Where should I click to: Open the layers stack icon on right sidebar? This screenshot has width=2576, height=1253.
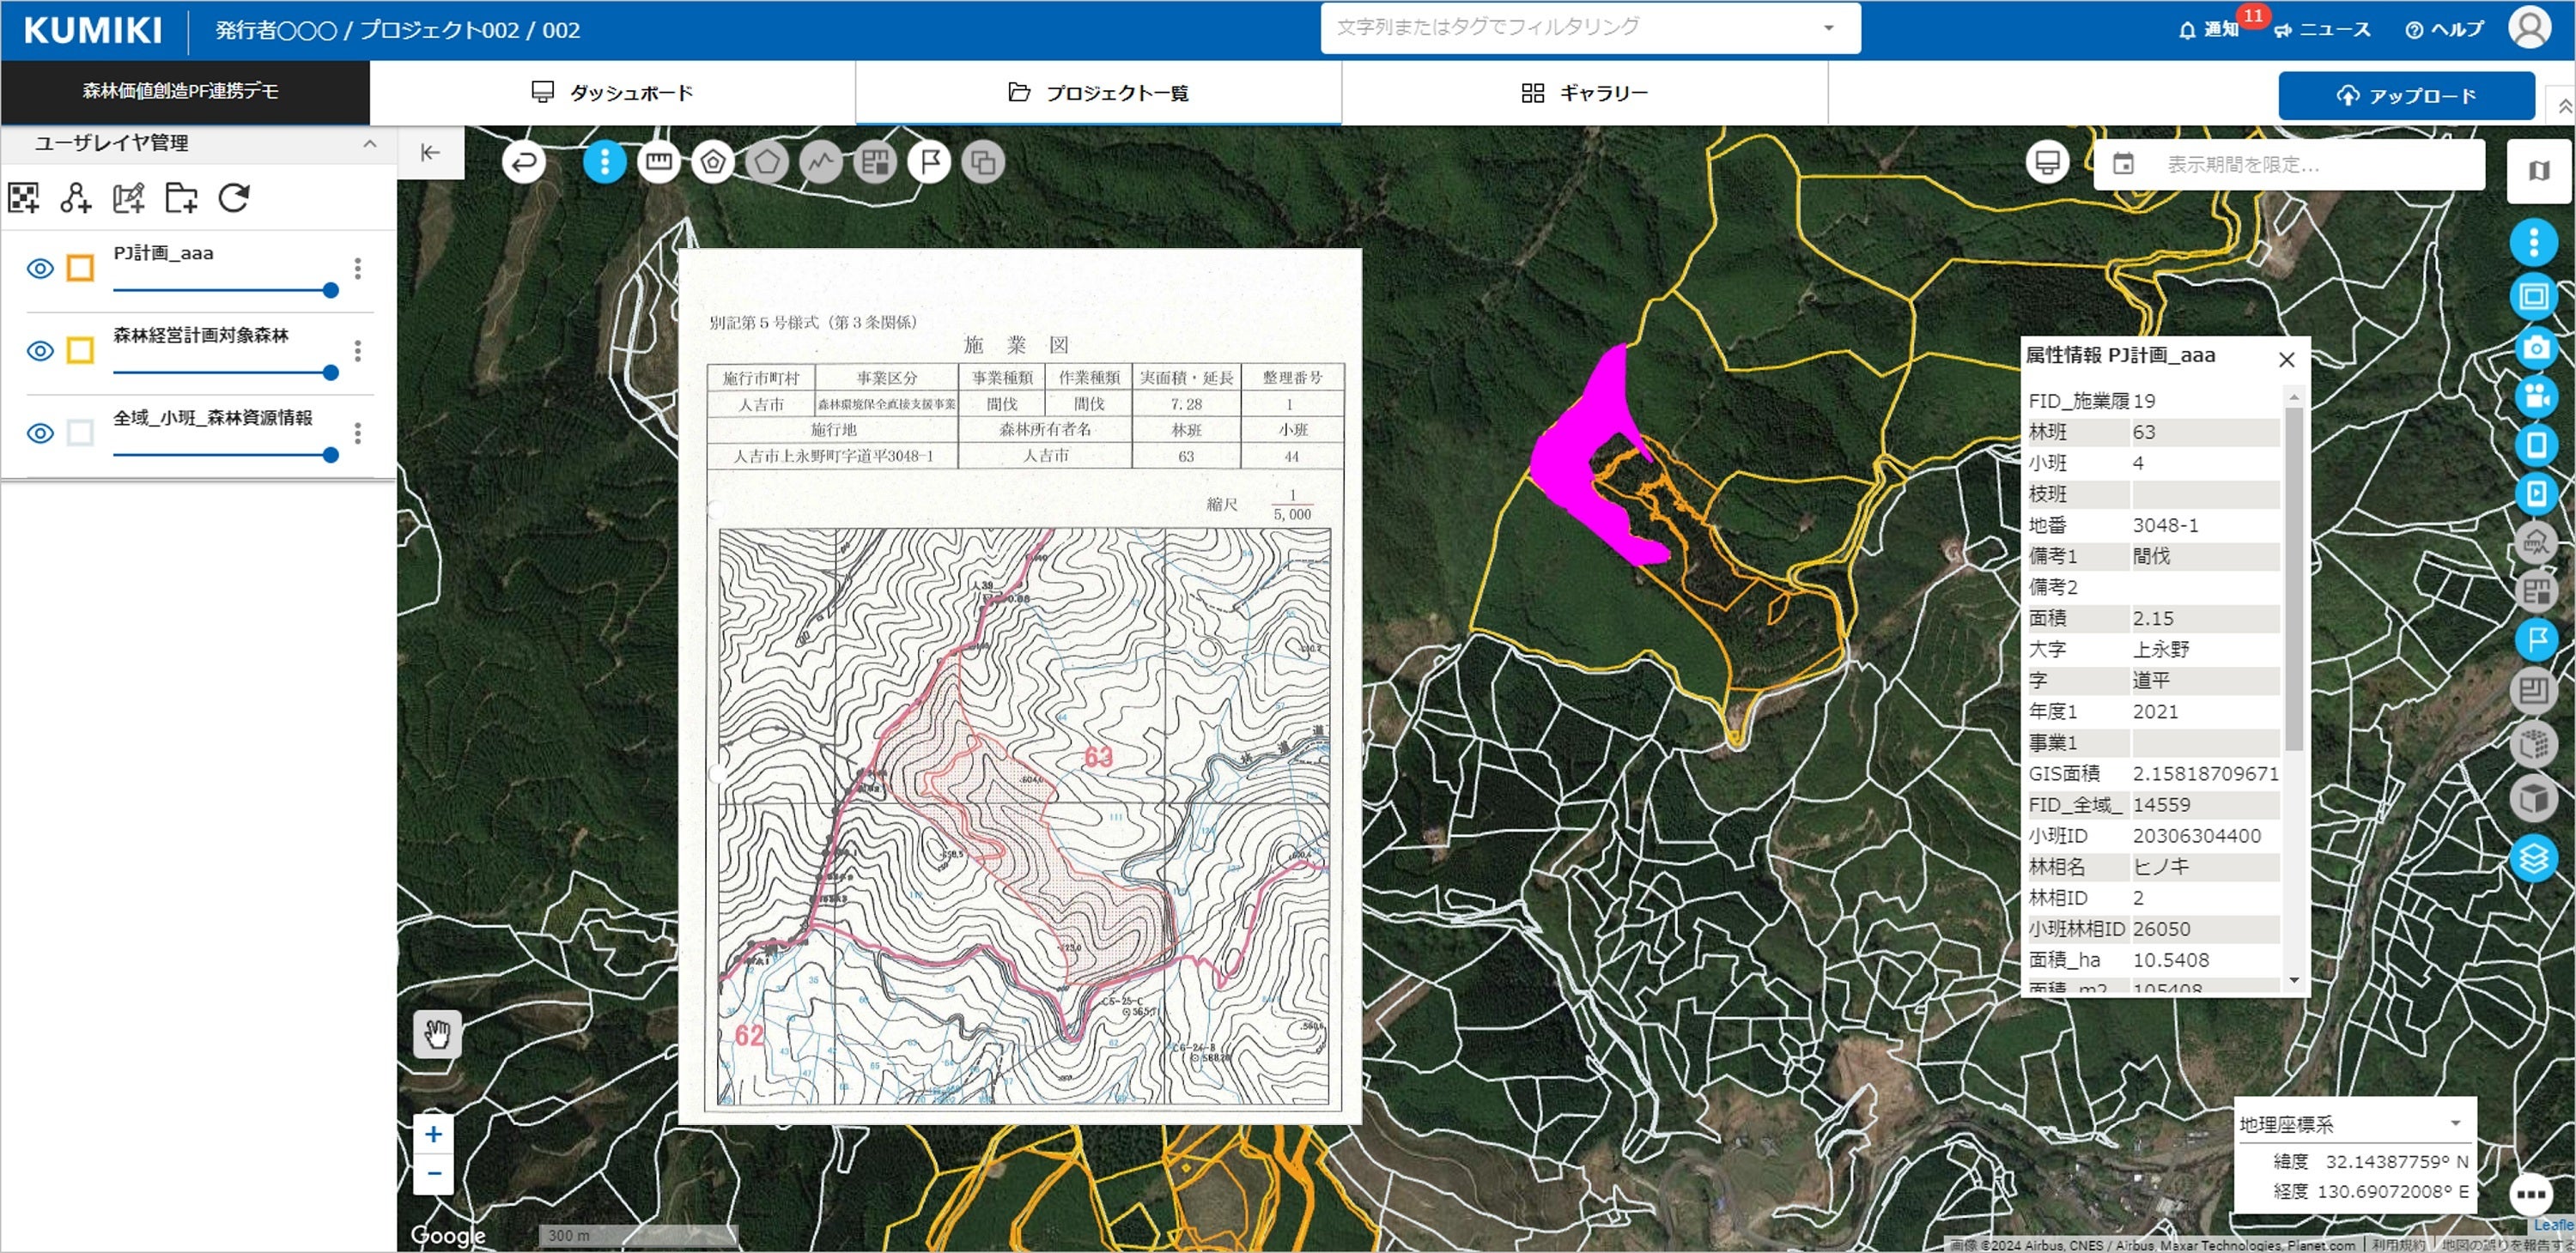[x=2534, y=858]
